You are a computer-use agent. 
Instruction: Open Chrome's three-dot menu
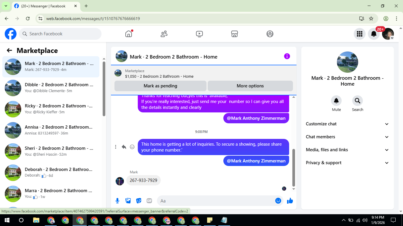coord(396,19)
